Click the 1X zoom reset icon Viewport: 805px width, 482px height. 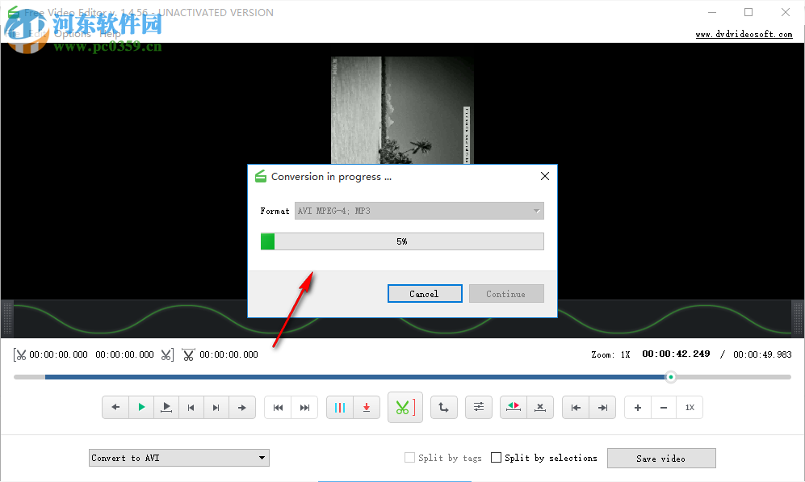click(690, 407)
